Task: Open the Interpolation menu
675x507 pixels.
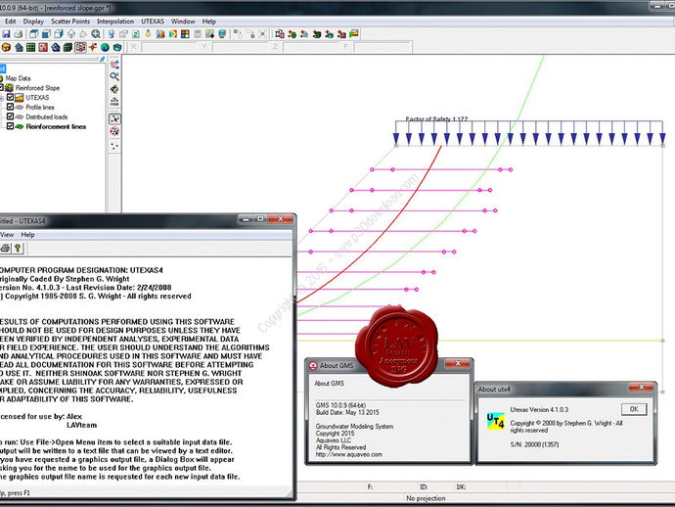Action: 115,22
